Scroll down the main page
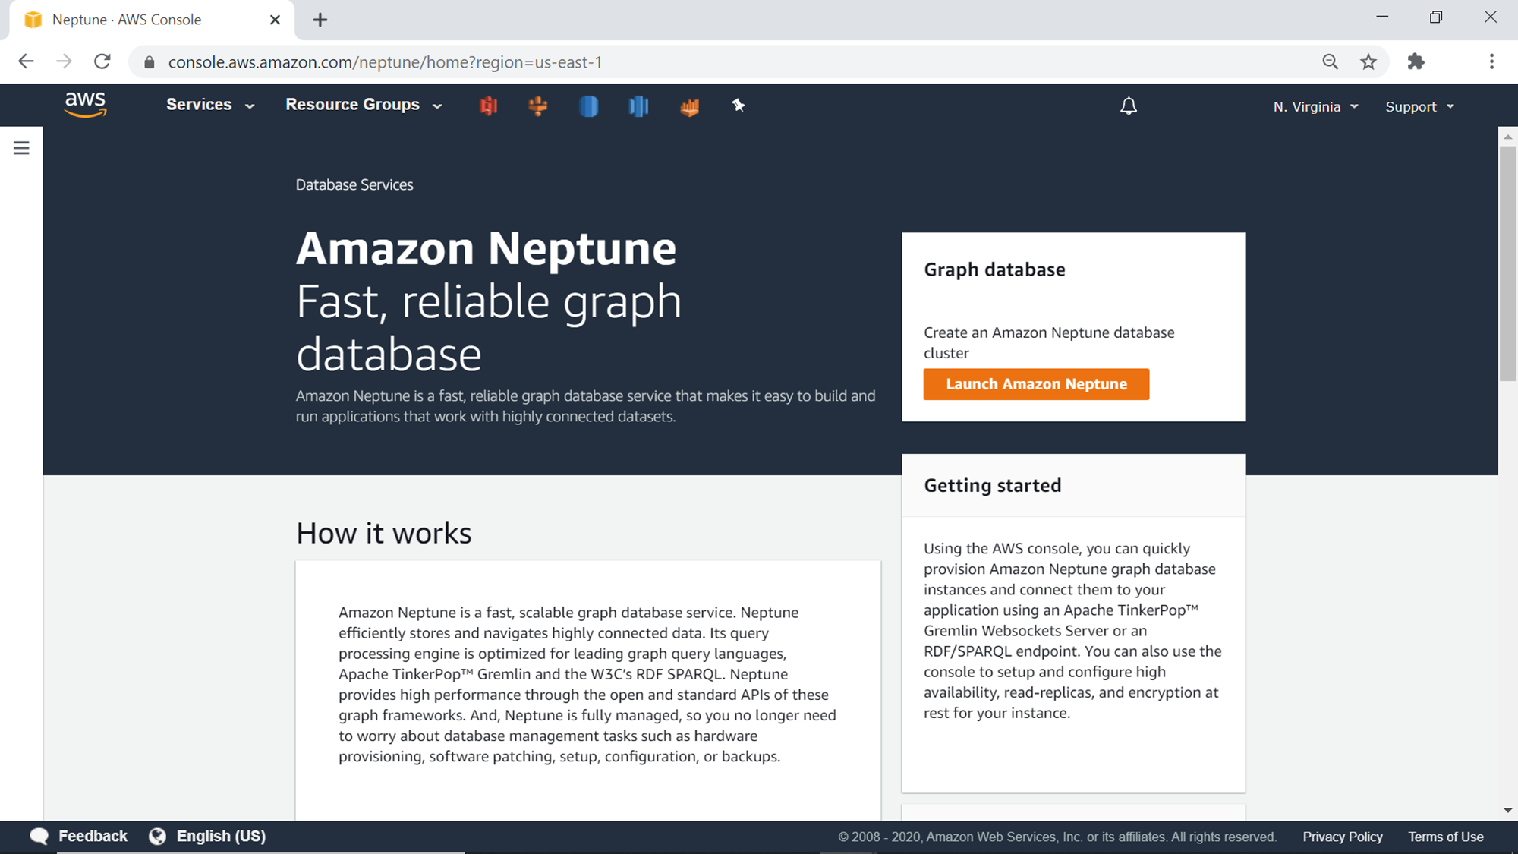 (1504, 809)
